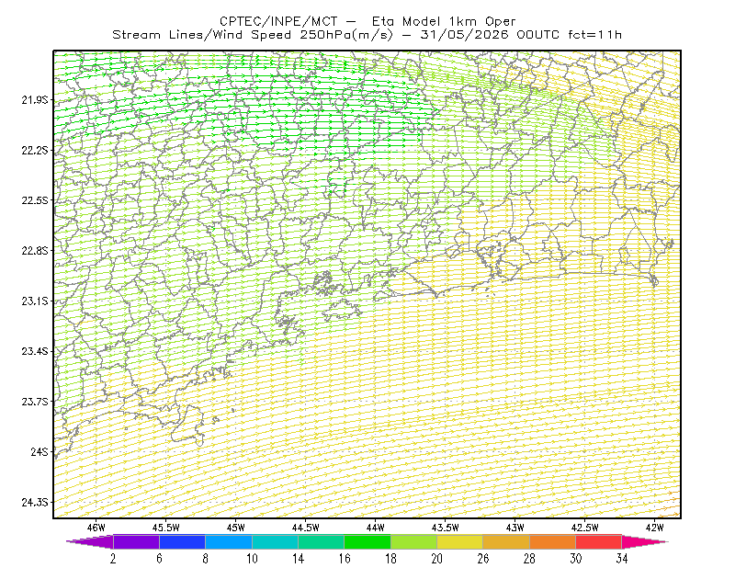This screenshot has height=568, width=735.
Task: Click the orange 28-30 legend swatch
Action: (x=553, y=541)
